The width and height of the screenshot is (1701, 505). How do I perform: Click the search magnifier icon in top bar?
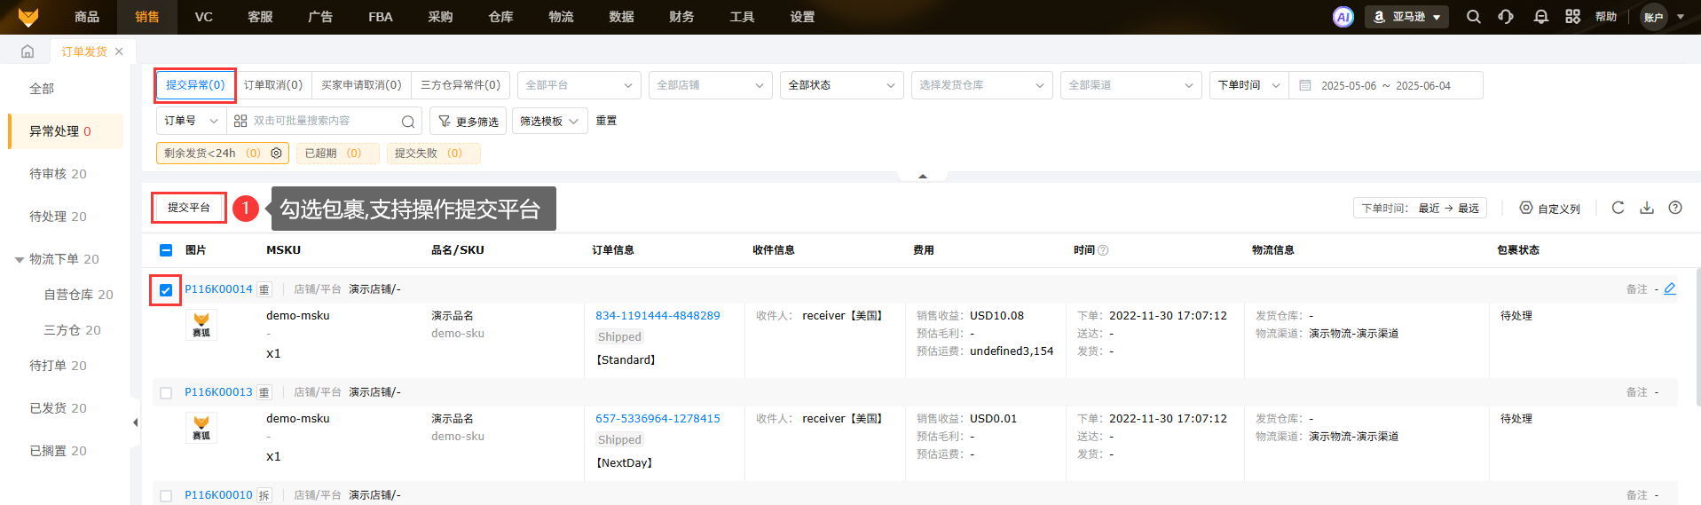(x=1474, y=17)
